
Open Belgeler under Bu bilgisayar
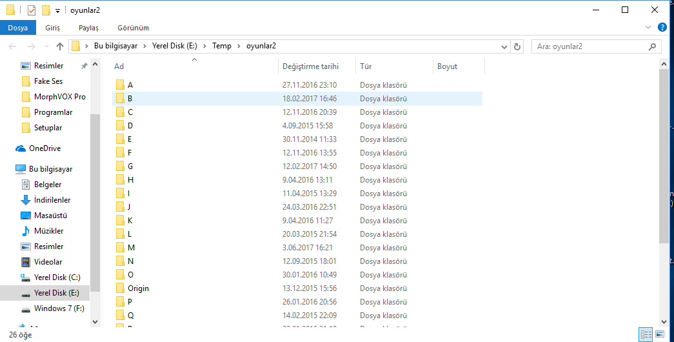coord(48,185)
